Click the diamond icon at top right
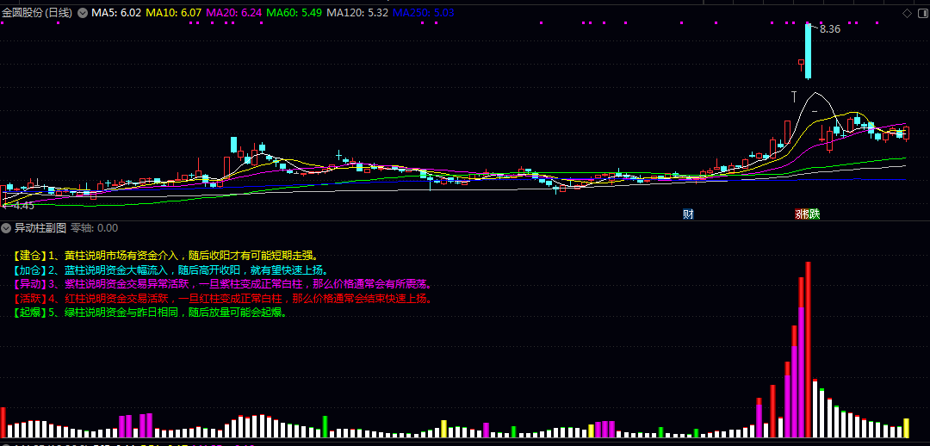Screen dimensions: 930x446 click(x=907, y=13)
